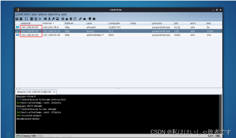
Task: Click the Cobalt Strike title bar app icon
Action: (18, 10)
